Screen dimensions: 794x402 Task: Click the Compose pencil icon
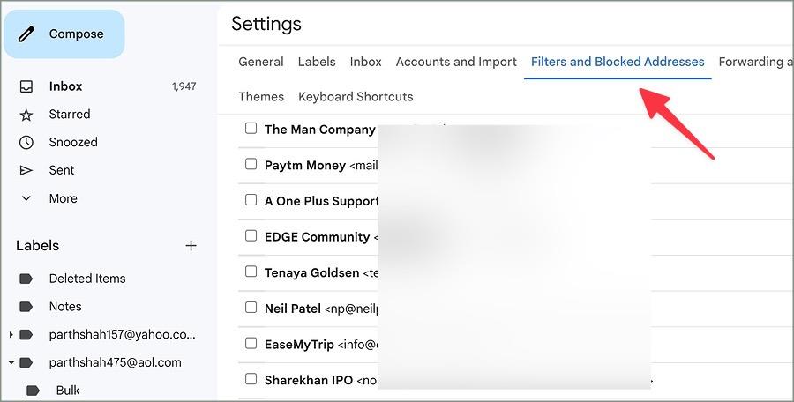(26, 34)
